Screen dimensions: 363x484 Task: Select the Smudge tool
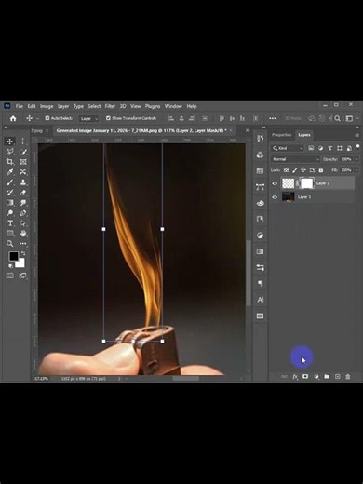click(22, 203)
